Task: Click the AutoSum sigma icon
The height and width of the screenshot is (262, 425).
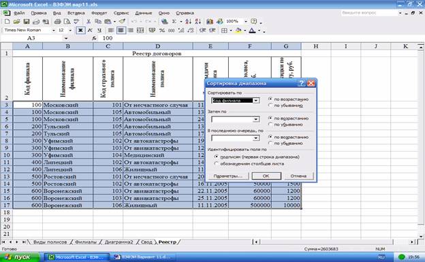Action: 174,21
